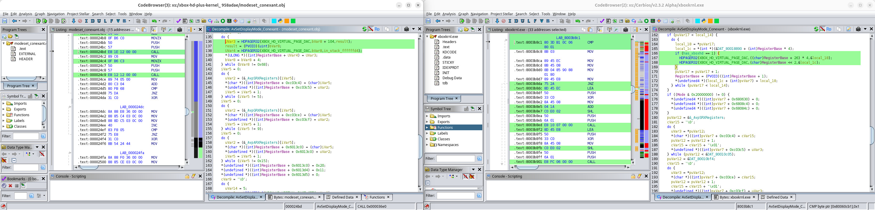
Task: Select IDEXPRDT section in right Program Trees
Action: coord(450,67)
